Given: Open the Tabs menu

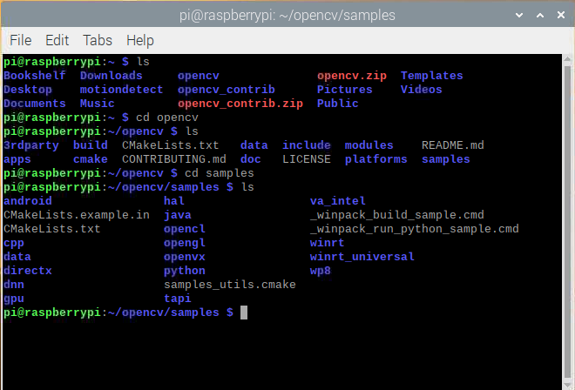Looking at the screenshot, I should click(98, 40).
